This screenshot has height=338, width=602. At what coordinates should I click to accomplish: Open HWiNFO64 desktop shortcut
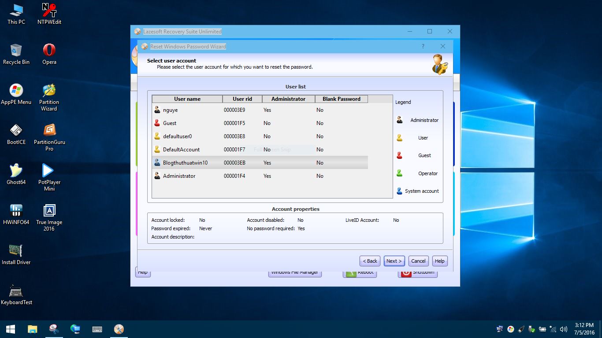[16, 214]
